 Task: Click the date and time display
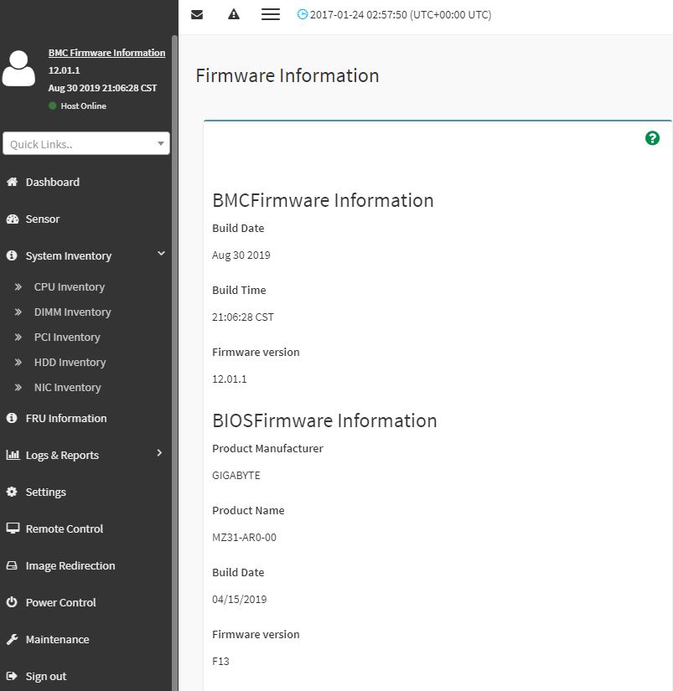(x=401, y=14)
